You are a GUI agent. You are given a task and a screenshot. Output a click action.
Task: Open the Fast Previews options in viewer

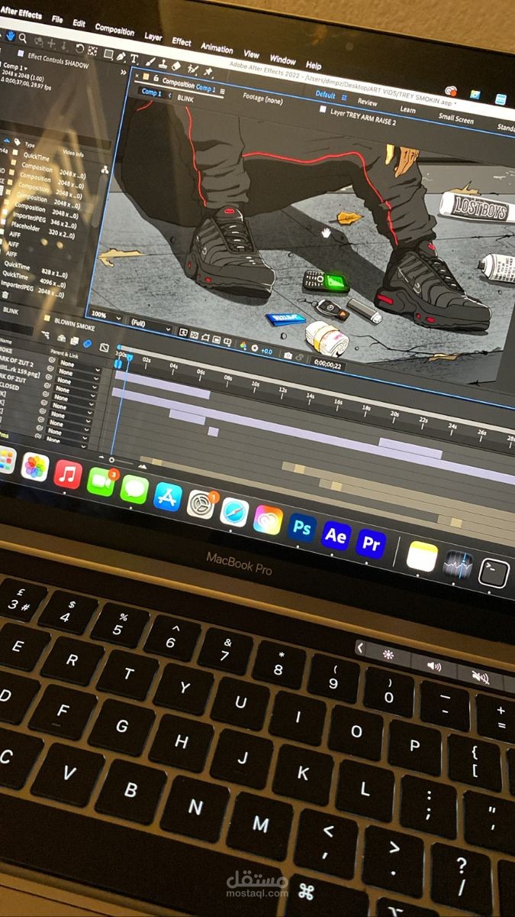pos(183,332)
